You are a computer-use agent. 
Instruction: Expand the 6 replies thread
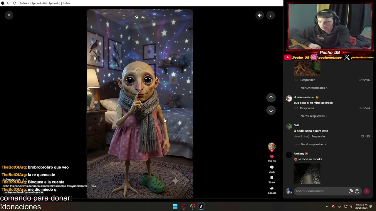313,144
